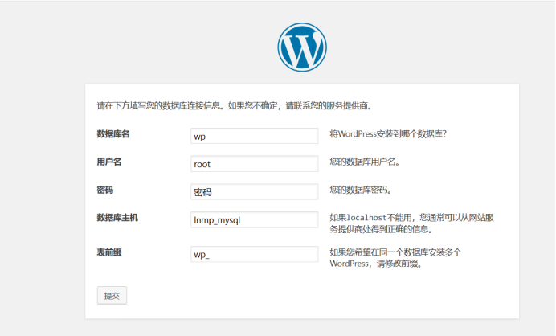Click the 密码 field label
Image resolution: width=556 pixels, height=336 pixels.
(x=105, y=190)
